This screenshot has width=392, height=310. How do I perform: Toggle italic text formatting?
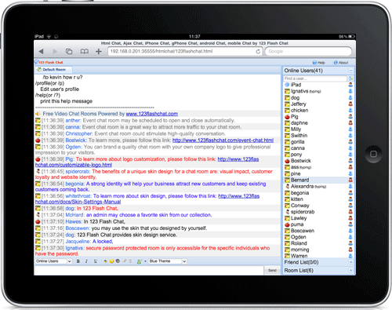(x=86, y=261)
